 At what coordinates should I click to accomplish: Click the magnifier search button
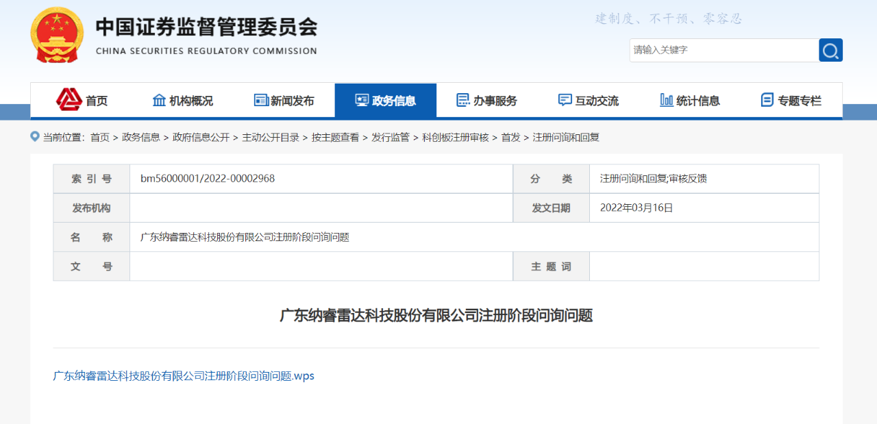click(830, 50)
